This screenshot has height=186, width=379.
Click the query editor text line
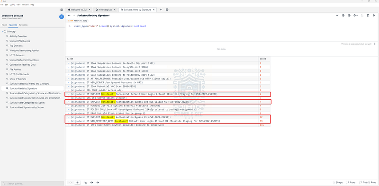click(x=110, y=26)
